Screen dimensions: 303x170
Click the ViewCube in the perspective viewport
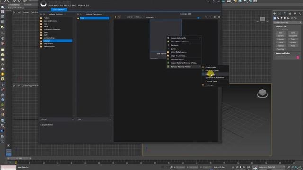262,93
